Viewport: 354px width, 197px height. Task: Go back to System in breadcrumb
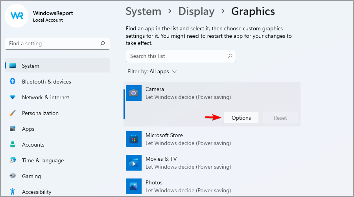[143, 11]
